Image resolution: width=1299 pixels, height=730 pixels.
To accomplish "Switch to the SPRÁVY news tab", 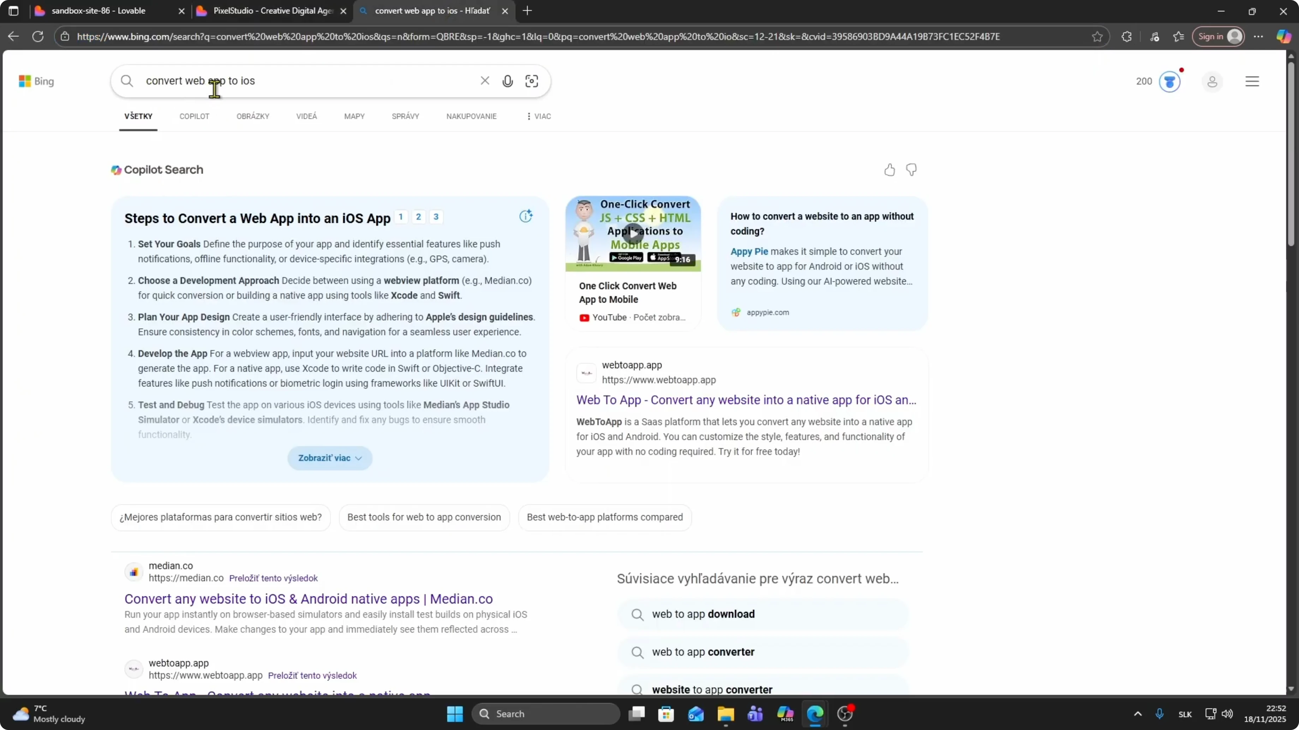I will (406, 116).
